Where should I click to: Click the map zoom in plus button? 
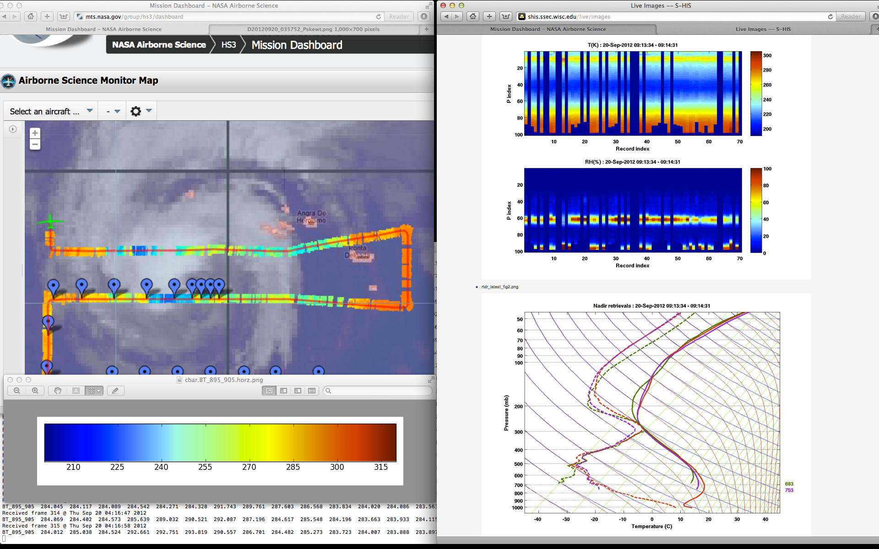[x=35, y=133]
